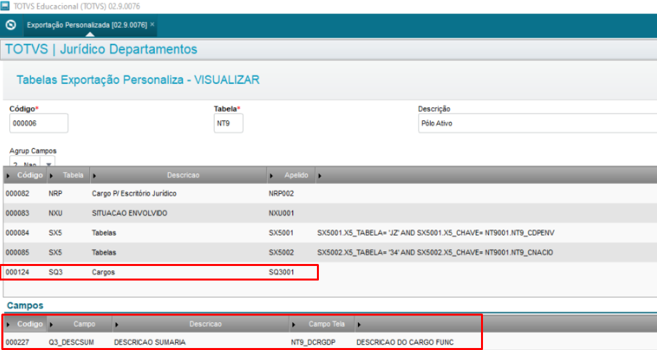Click the Campos section heading

point(25,306)
